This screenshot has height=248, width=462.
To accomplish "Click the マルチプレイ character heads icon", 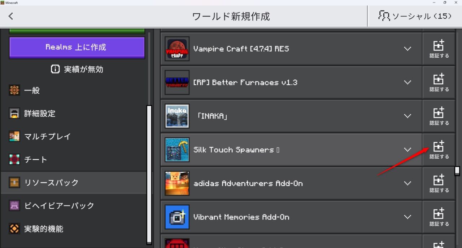I will coord(14,137).
